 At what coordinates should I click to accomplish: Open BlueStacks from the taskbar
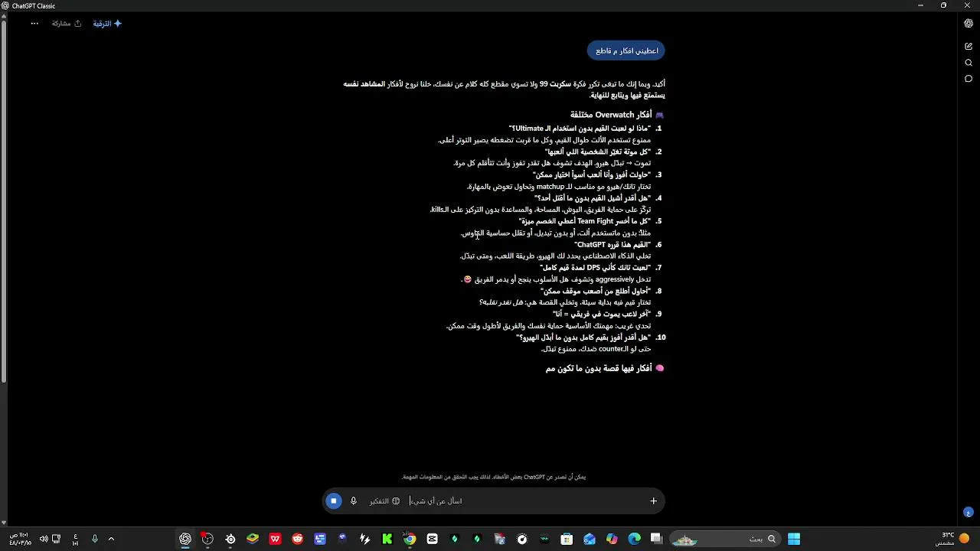[x=253, y=539]
